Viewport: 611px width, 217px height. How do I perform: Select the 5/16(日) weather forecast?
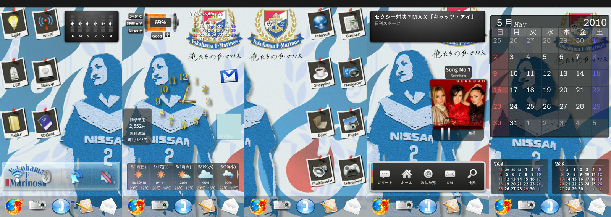click(139, 177)
